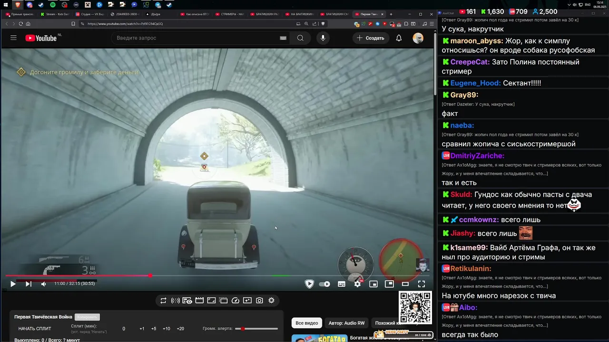Screen dimensions: 609x342
Task: Click the k1same99 username in chat
Action: pyautogui.click(x=469, y=247)
